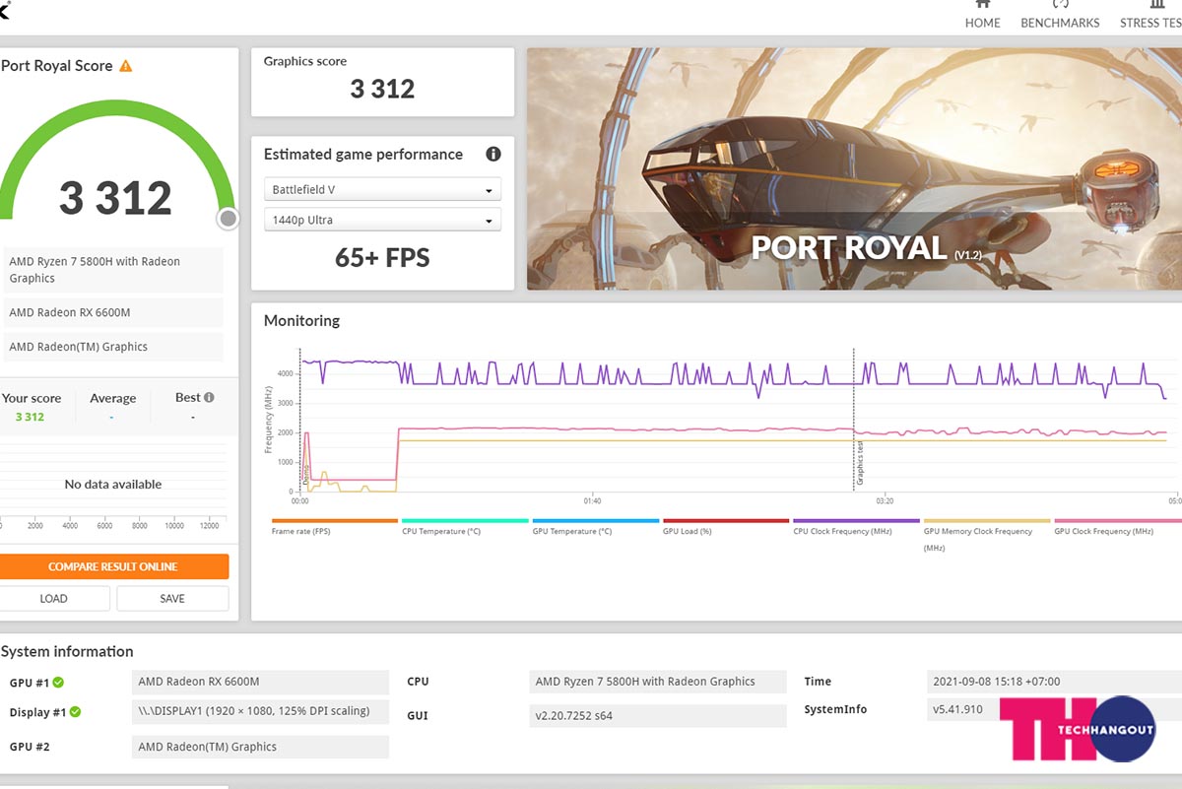Toggle the GPU Memory Clock Frequency legend bar
Screen dimensions: 1182x789
987,520
